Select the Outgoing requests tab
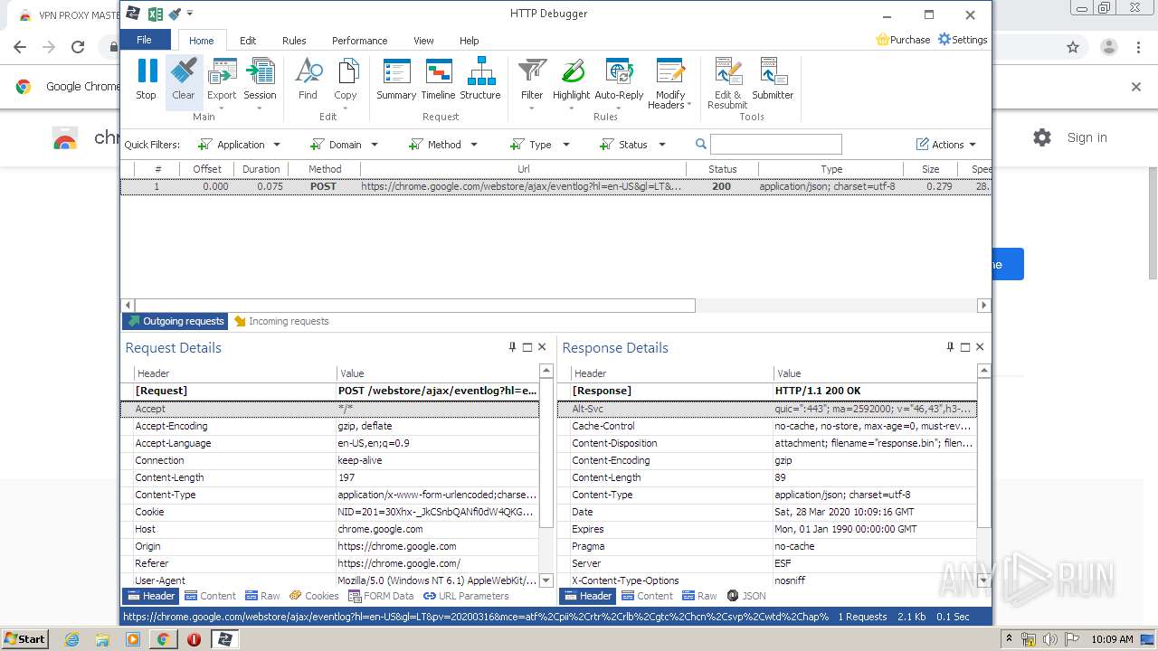The width and height of the screenshot is (1158, 651). (x=176, y=321)
